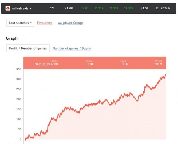
Task: Open the Favourites link
Action: point(44,23)
